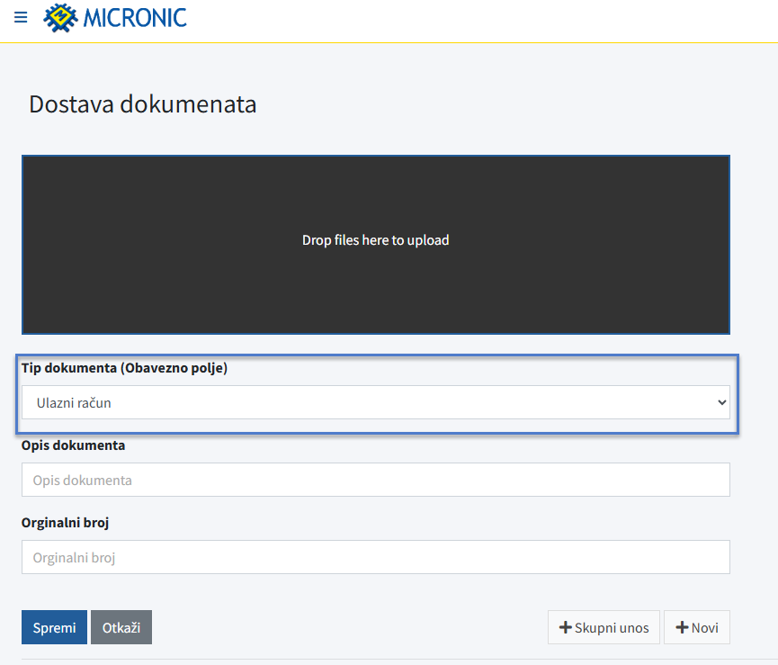Click the Micronic logo emblem

pyautogui.click(x=60, y=17)
